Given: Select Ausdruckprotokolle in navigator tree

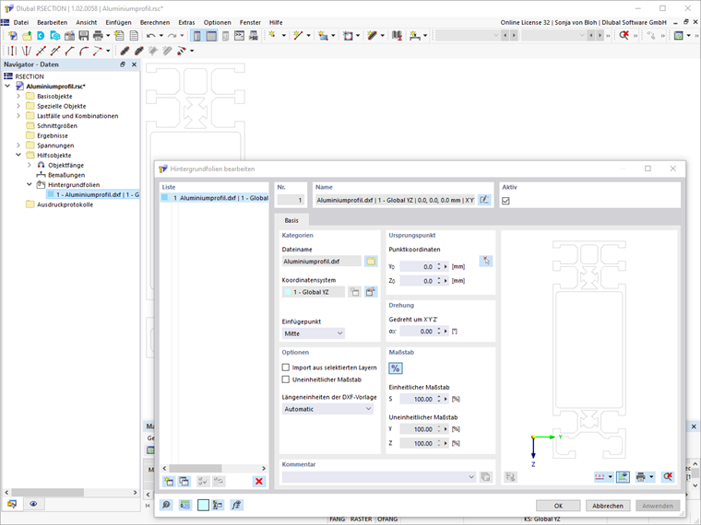Looking at the screenshot, I should [x=65, y=204].
